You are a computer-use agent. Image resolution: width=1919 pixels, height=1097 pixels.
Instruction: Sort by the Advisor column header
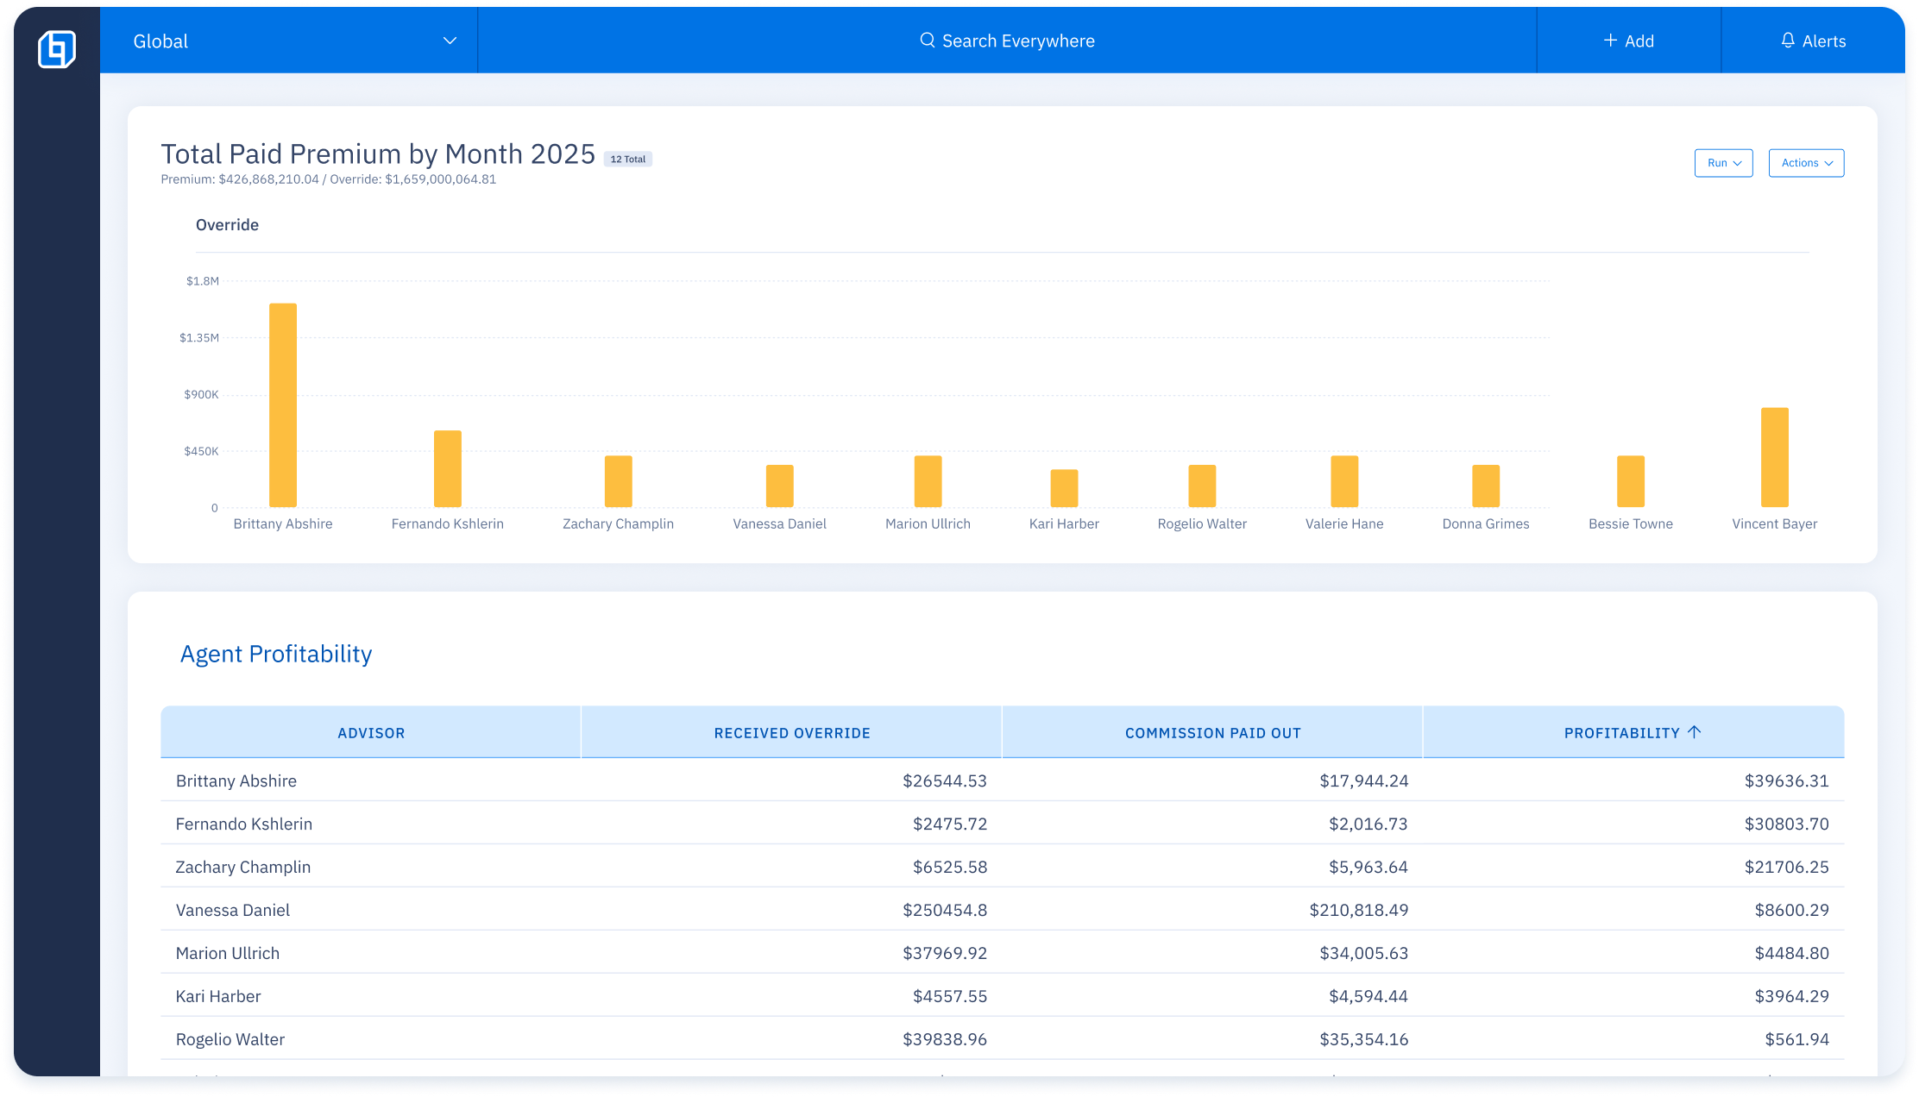(371, 733)
